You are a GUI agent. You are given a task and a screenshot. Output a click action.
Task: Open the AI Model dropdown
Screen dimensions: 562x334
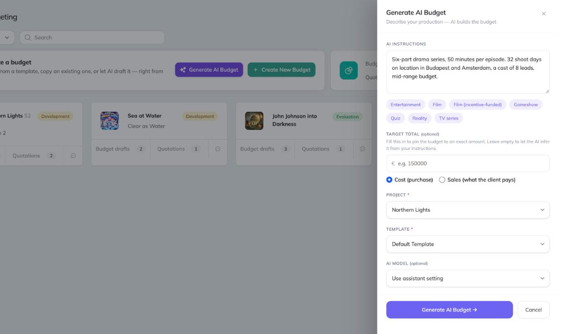point(468,278)
